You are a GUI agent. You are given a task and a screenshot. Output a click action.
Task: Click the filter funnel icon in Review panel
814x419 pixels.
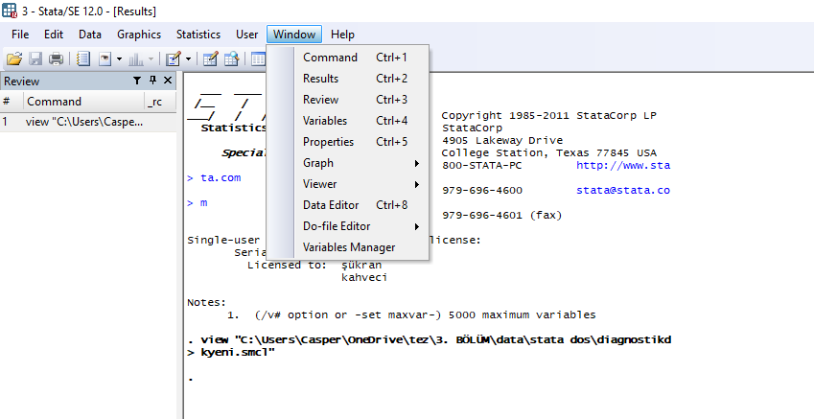click(137, 81)
